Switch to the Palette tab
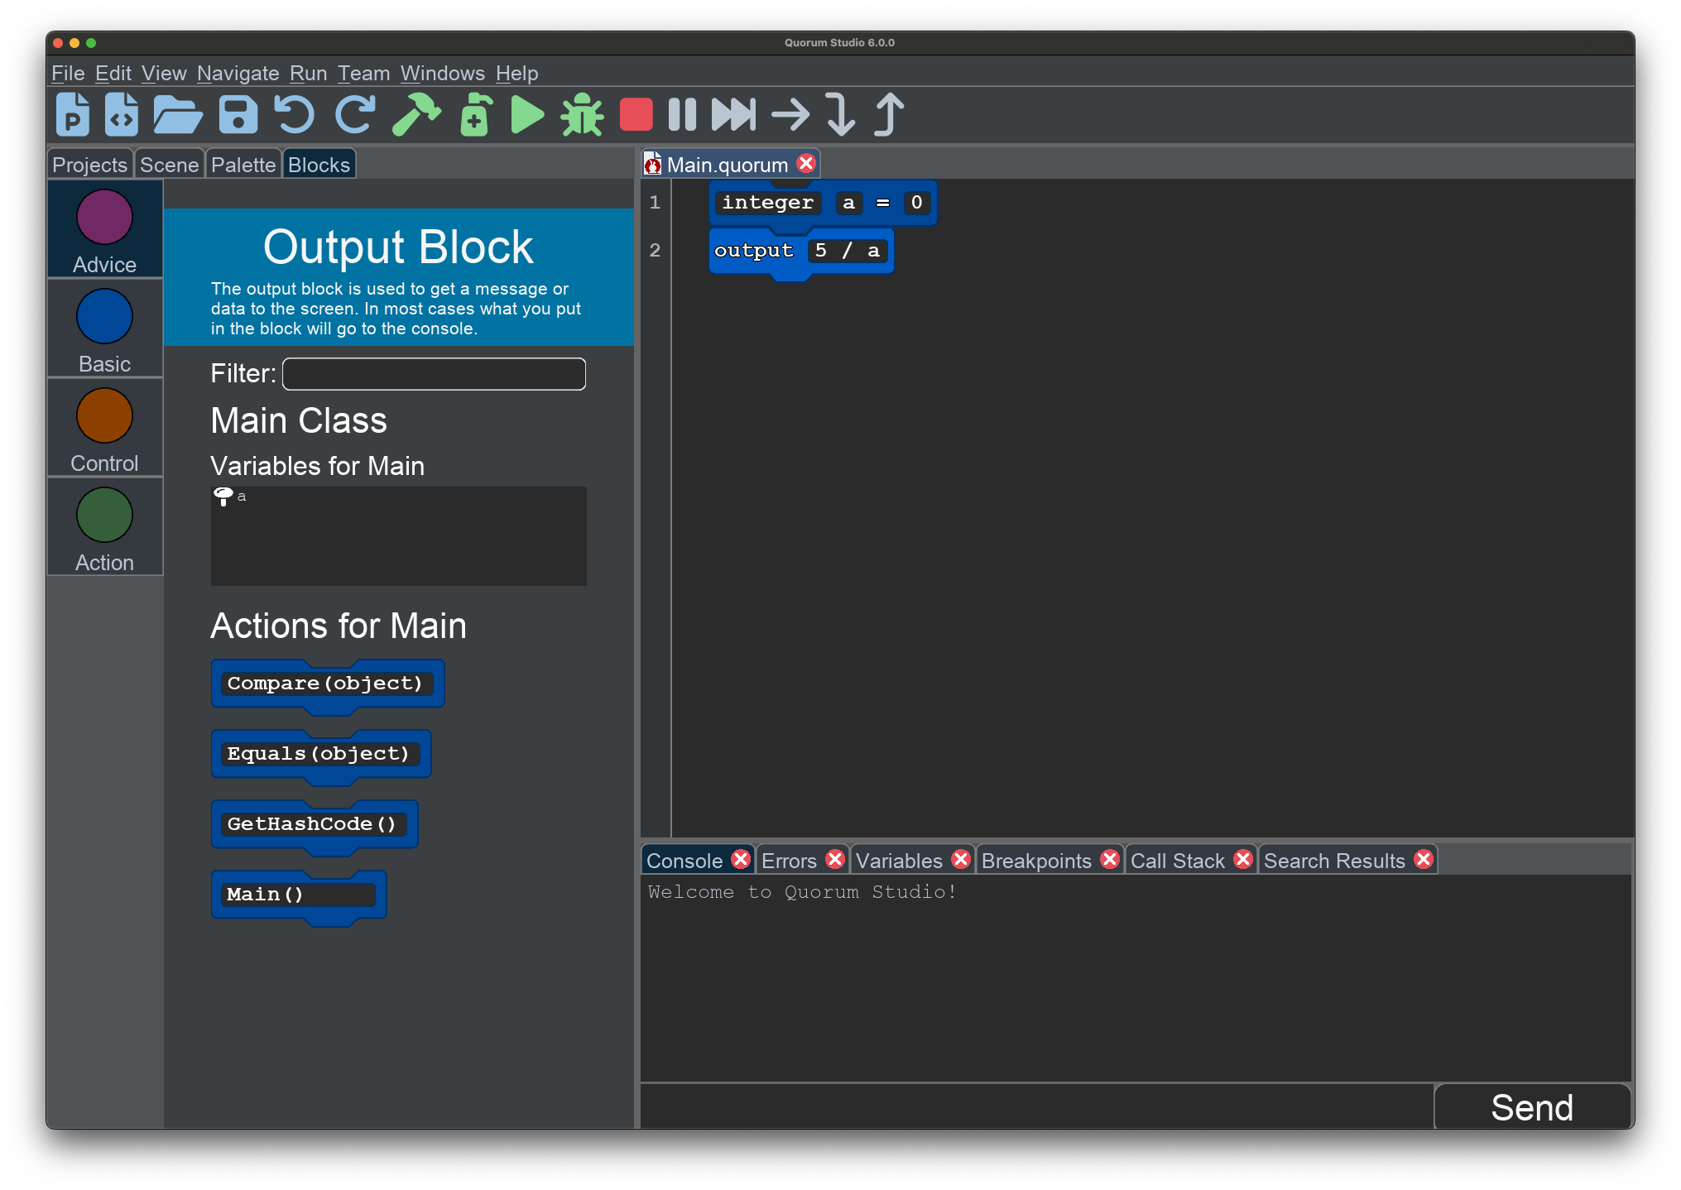1681x1190 pixels. (x=243, y=165)
